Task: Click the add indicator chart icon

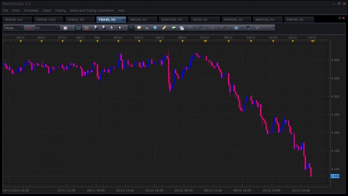Action: point(174,28)
